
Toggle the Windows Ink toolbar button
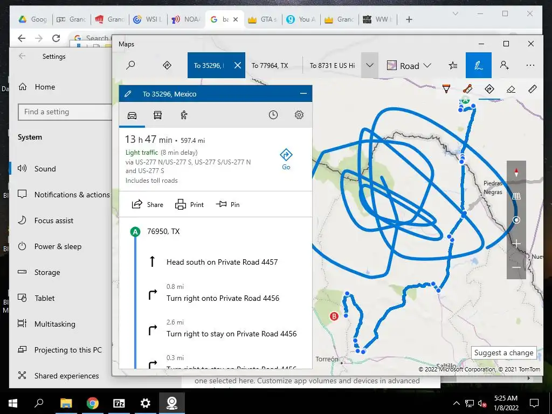479,65
